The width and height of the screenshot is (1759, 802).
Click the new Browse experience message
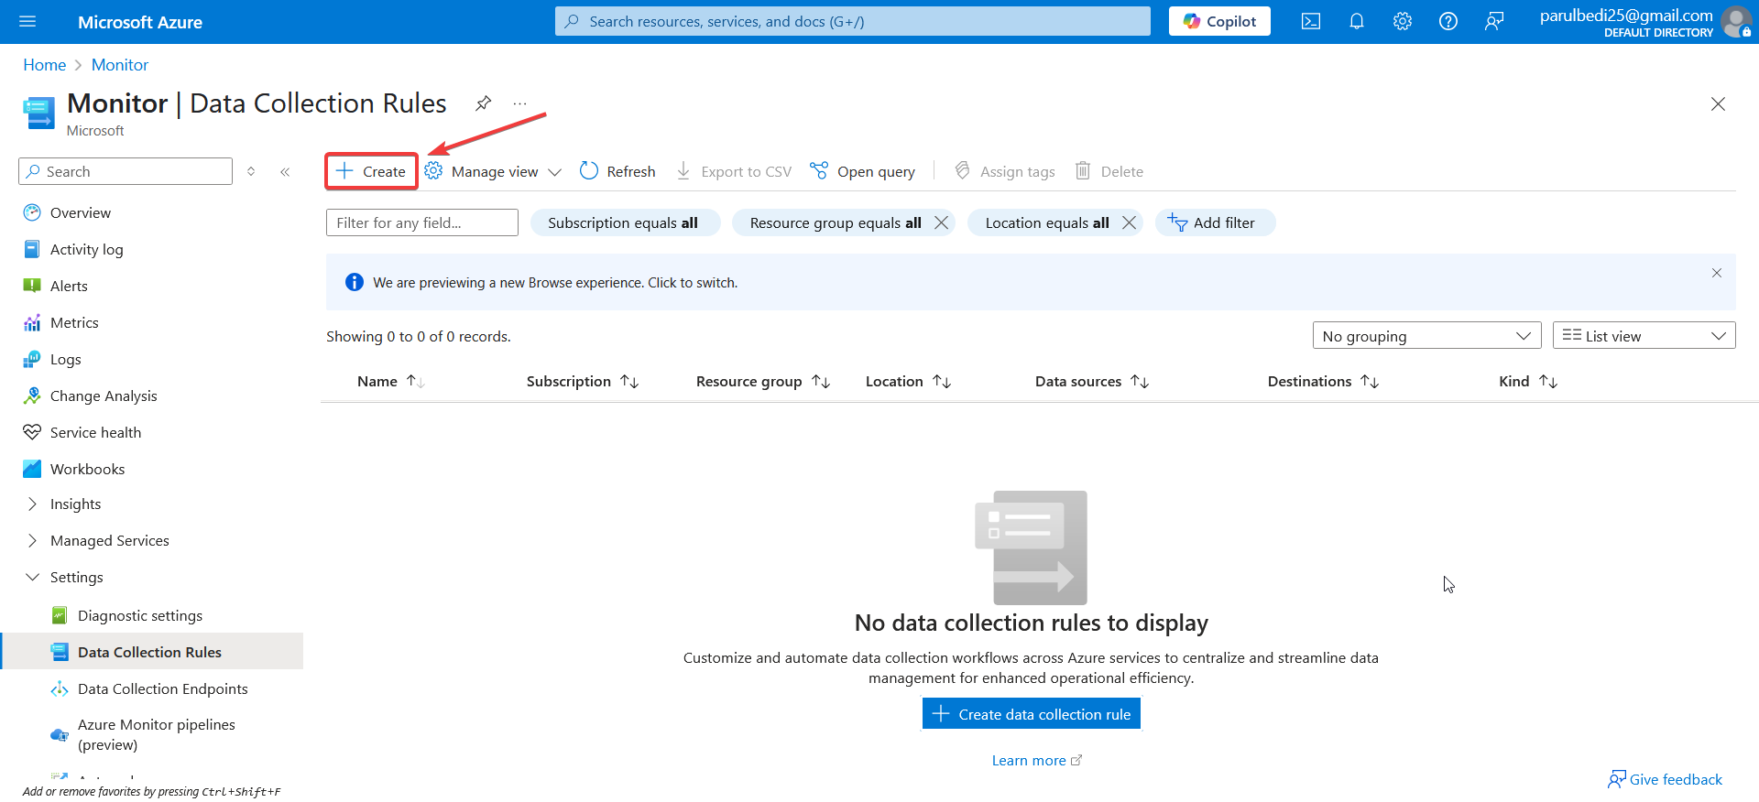pos(555,283)
